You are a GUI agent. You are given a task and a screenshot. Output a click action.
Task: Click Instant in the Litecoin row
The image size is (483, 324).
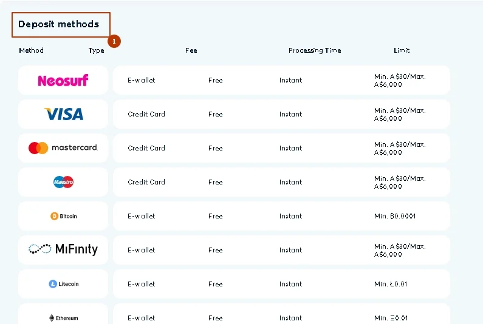[x=291, y=284]
